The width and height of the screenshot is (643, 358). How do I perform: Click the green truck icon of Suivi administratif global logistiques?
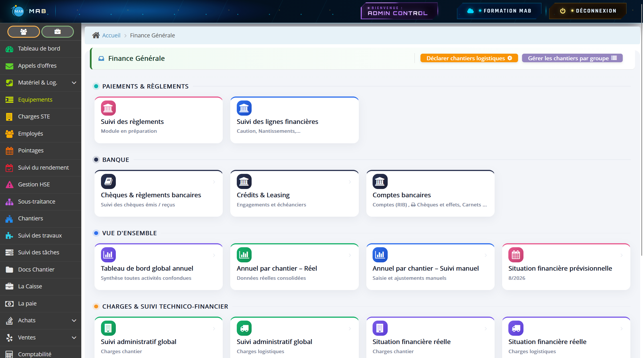pyautogui.click(x=244, y=328)
